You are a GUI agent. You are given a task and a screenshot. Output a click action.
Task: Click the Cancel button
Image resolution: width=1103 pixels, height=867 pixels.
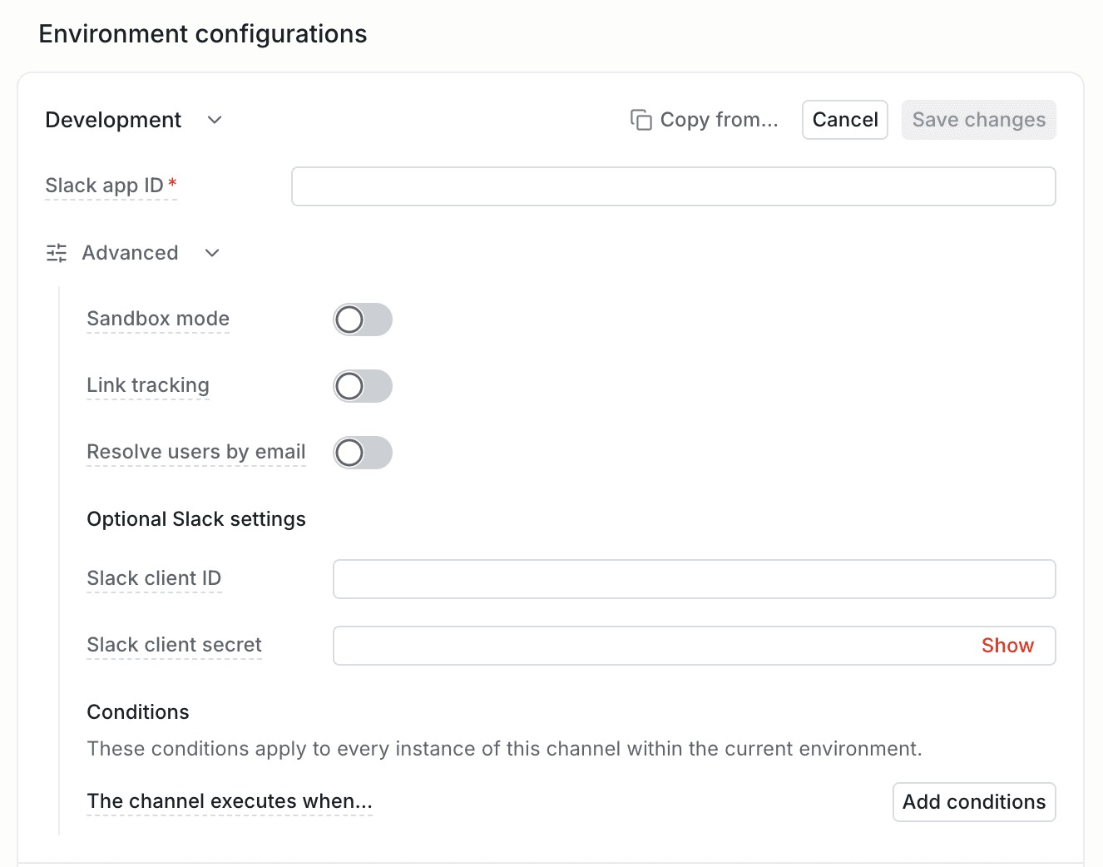pyautogui.click(x=845, y=120)
